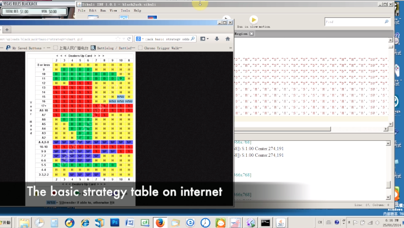The height and width of the screenshot is (228, 404).
Task: Click 'TOTAL BET: $1.00' in blackjack window
Action: [x=17, y=11]
